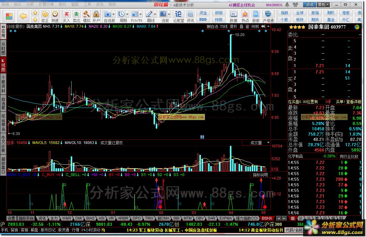
Task: Open the 数据 PE data icon
Action: 233,16
